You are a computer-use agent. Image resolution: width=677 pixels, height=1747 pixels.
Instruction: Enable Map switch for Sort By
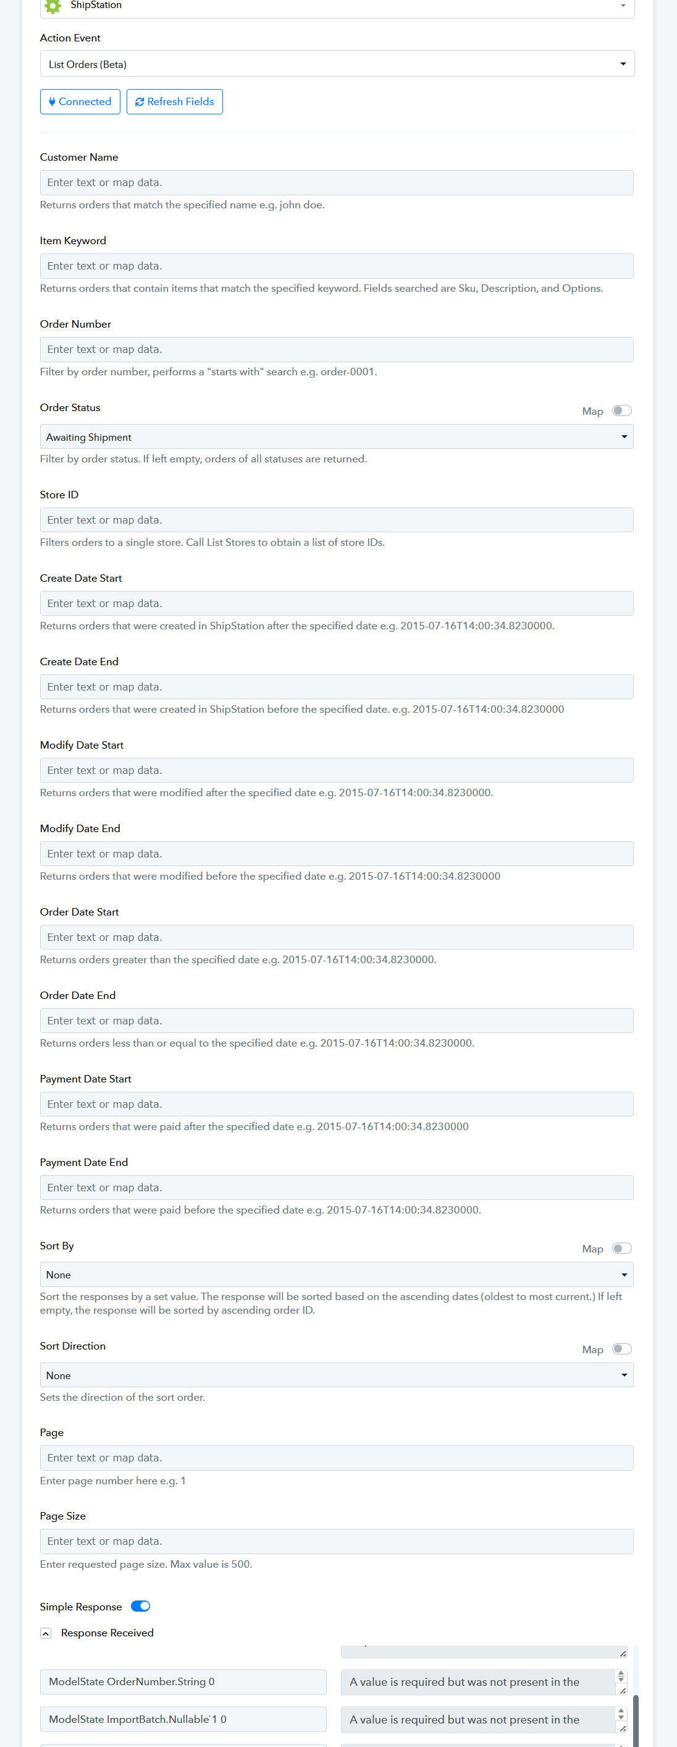[621, 1248]
